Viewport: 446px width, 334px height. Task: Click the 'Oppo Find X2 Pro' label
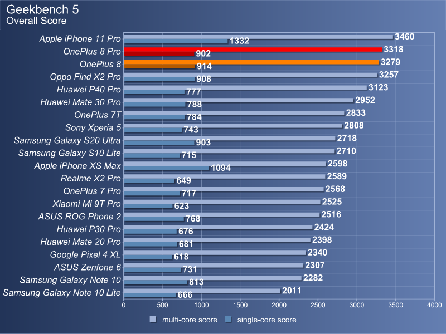(85, 77)
